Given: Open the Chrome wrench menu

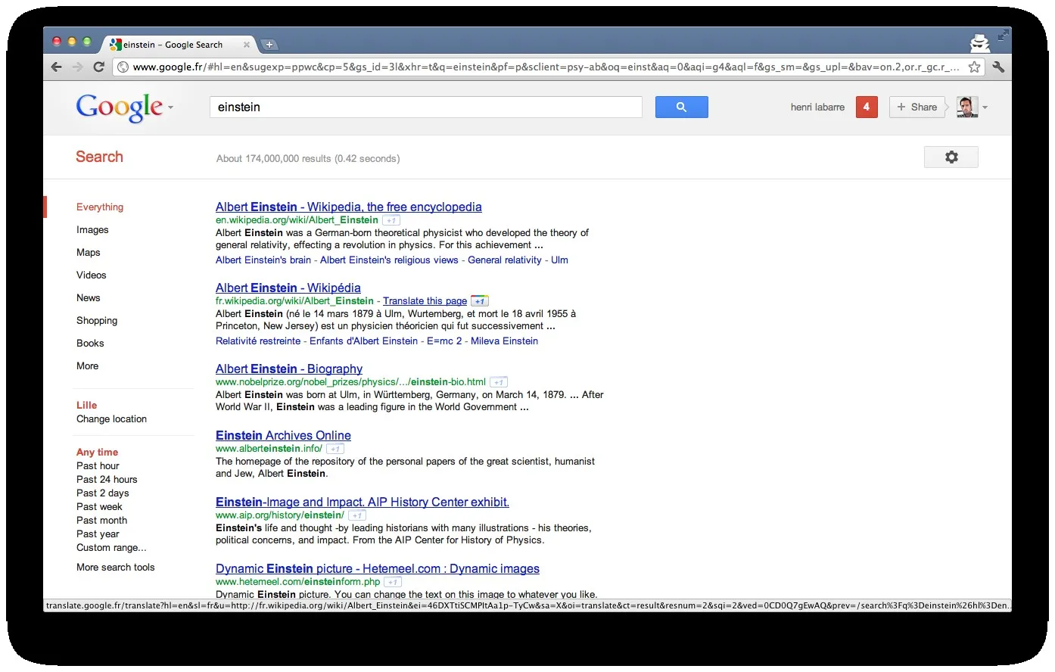Looking at the screenshot, I should pos(998,67).
